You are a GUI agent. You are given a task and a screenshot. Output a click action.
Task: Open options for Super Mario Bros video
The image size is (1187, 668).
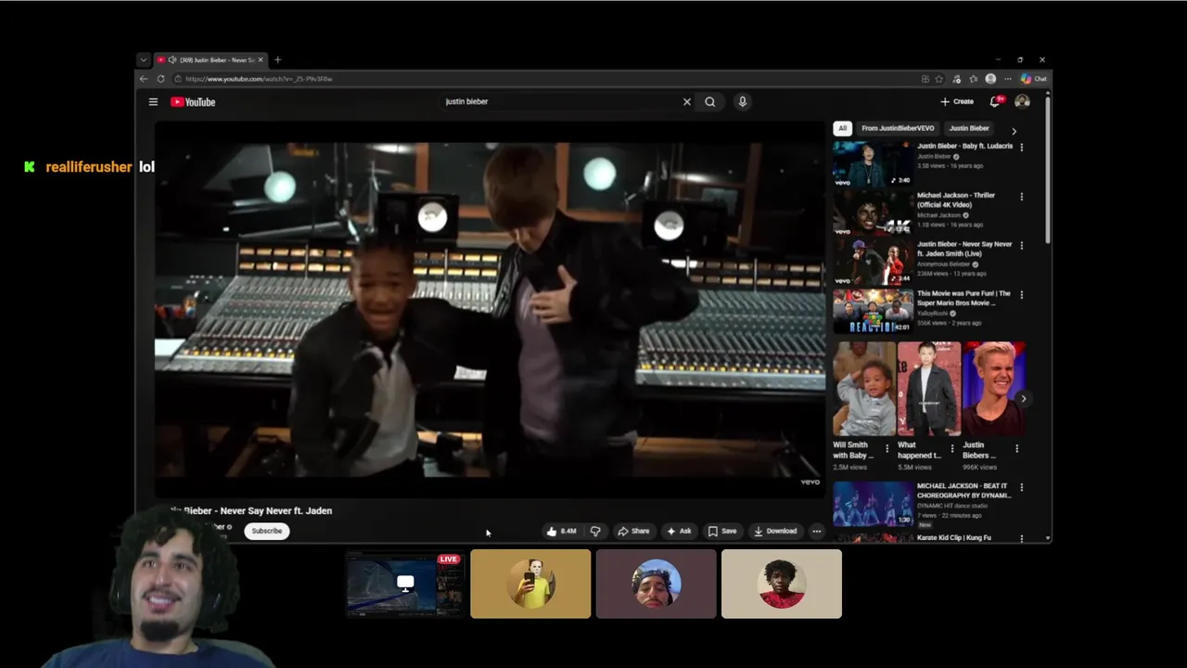pos(1022,294)
